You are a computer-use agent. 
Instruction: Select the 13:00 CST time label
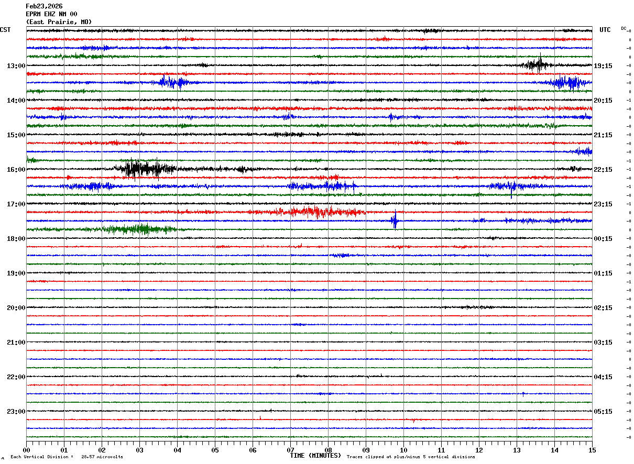tap(16, 66)
